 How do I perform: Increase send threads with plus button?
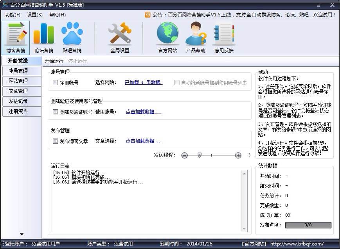(x=238, y=155)
